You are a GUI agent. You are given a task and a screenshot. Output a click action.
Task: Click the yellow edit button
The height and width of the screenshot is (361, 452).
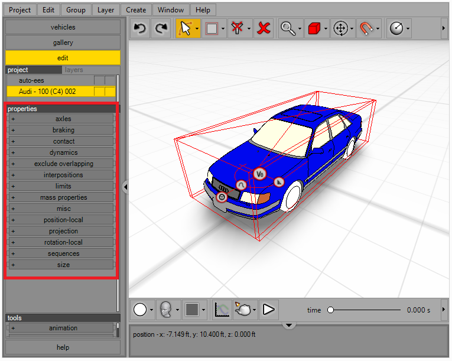(63, 58)
